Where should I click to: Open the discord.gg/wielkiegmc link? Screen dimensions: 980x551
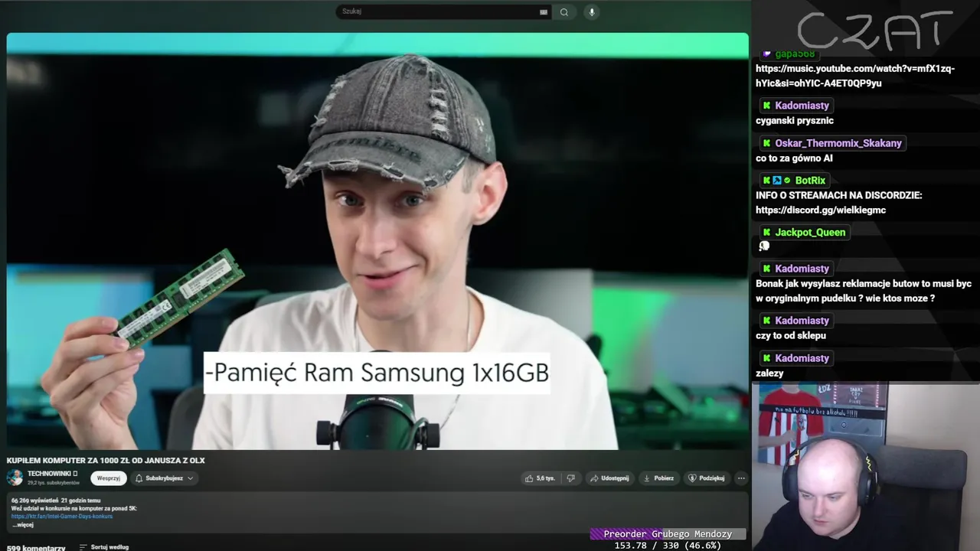[820, 210]
